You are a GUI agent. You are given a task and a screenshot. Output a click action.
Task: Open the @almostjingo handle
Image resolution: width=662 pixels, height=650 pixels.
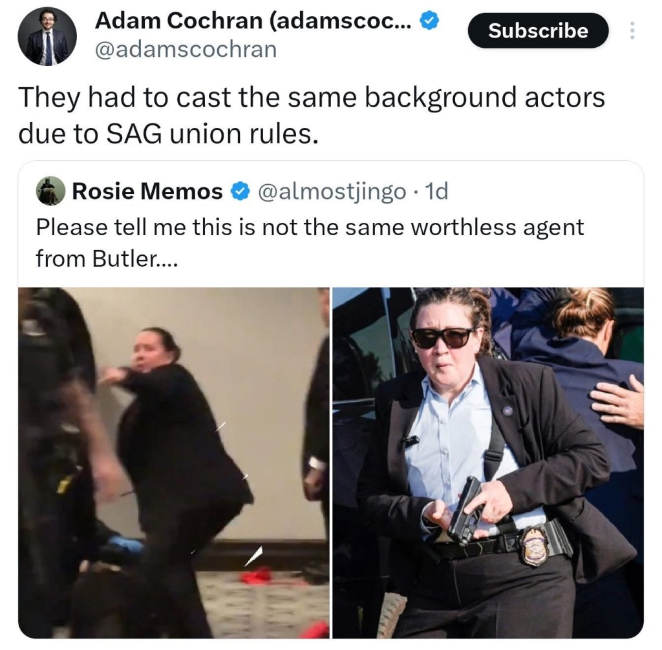331,192
